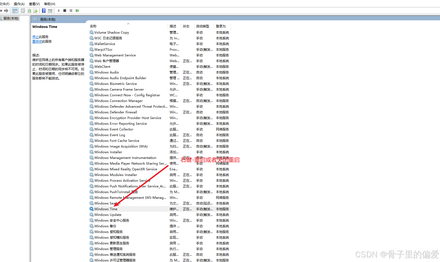Select Windows Camera Frame Server service
The width and height of the screenshot is (440, 262).
click(160, 89)
